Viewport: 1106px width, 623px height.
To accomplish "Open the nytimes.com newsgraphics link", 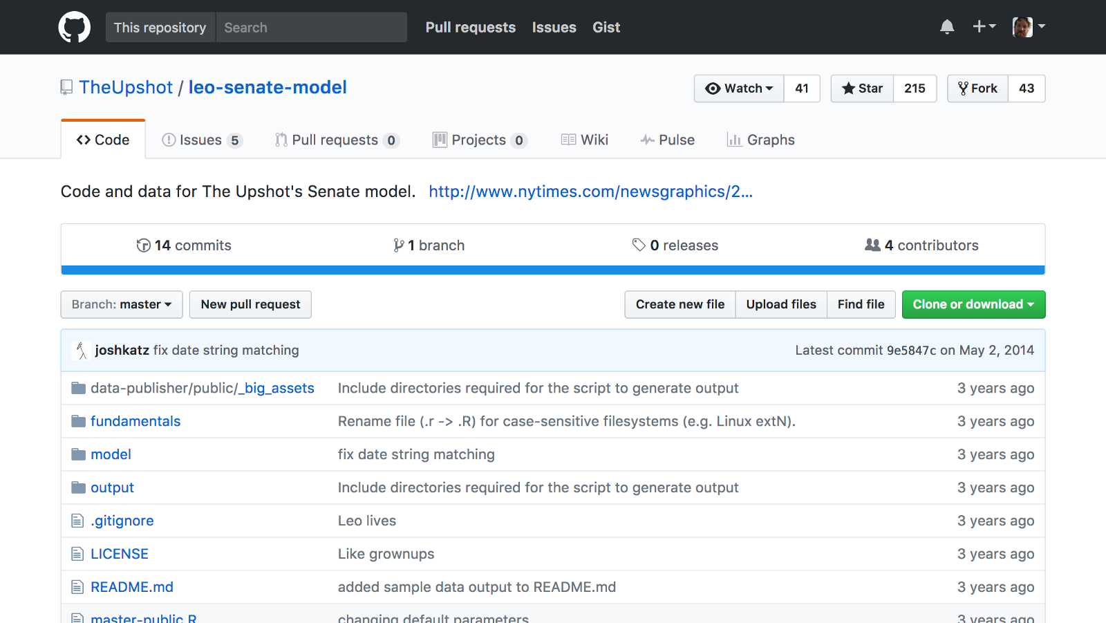I will pos(590,192).
